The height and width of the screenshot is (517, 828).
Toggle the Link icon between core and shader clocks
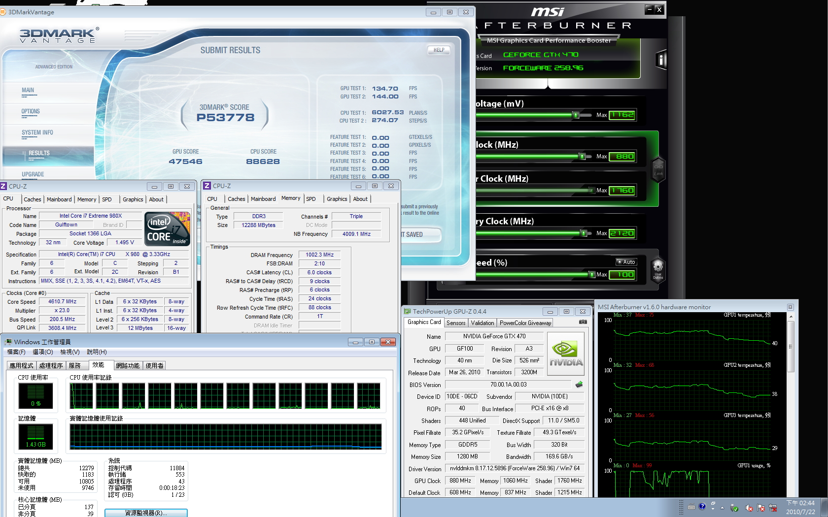658,170
